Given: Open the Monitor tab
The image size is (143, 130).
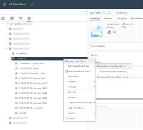Looking at the screenshot, I should coord(108,18).
